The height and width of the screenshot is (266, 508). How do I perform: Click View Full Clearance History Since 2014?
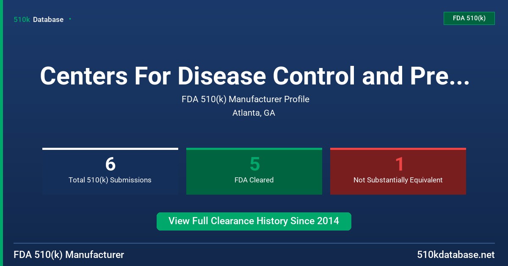click(x=254, y=221)
